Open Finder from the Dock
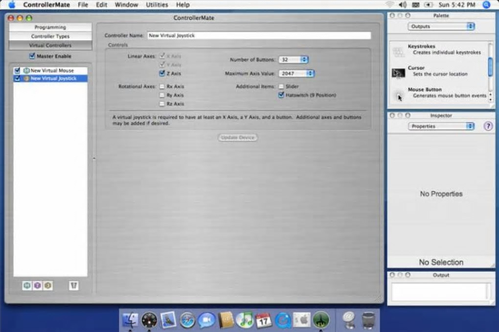 [x=130, y=320]
